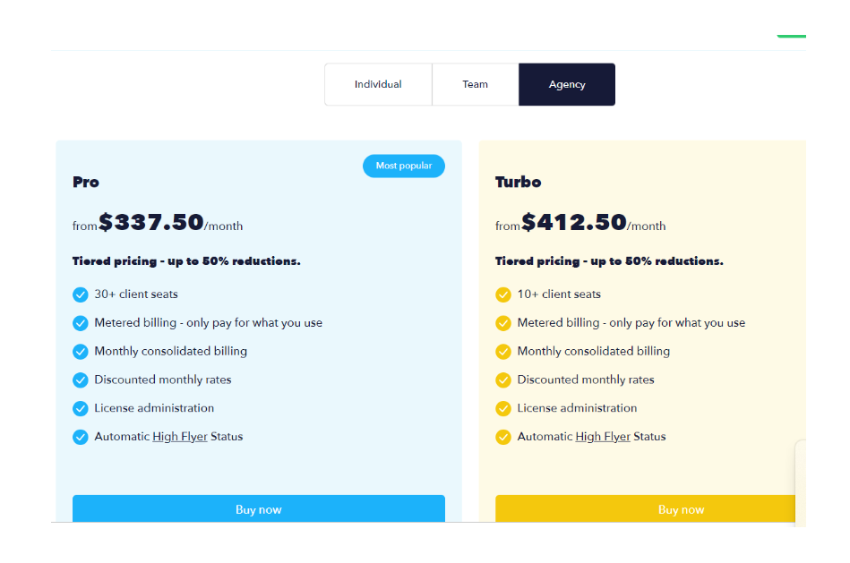The width and height of the screenshot is (850, 563).
Task: Click the $337.50 Pro price
Action: (151, 222)
